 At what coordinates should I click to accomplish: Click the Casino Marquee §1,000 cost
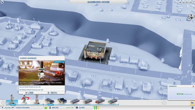[x=29, y=93]
